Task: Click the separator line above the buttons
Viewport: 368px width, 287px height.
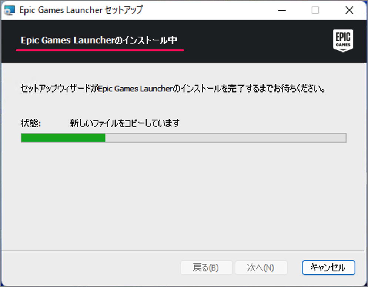Action: [x=183, y=251]
